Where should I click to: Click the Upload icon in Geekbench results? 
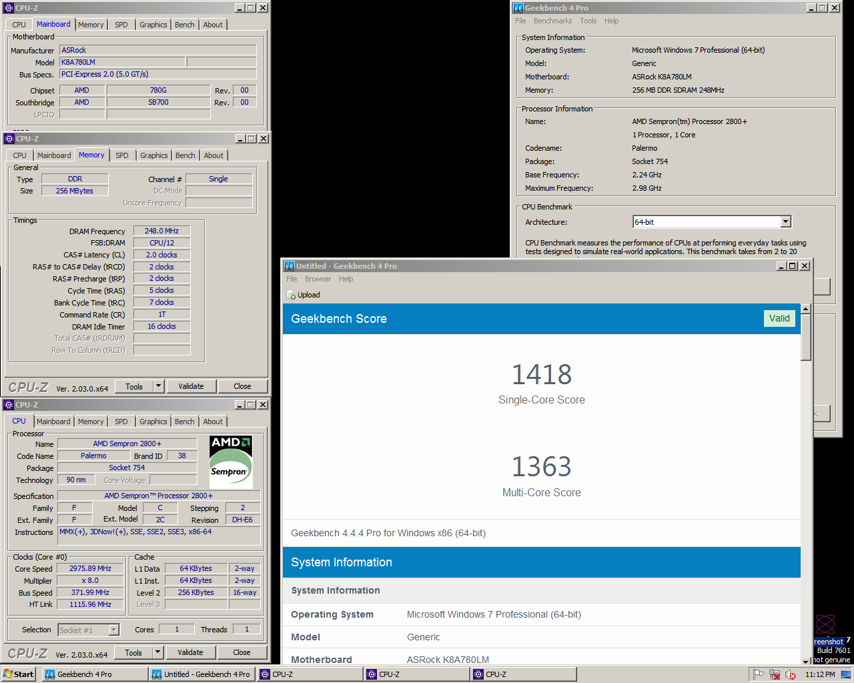point(291,295)
